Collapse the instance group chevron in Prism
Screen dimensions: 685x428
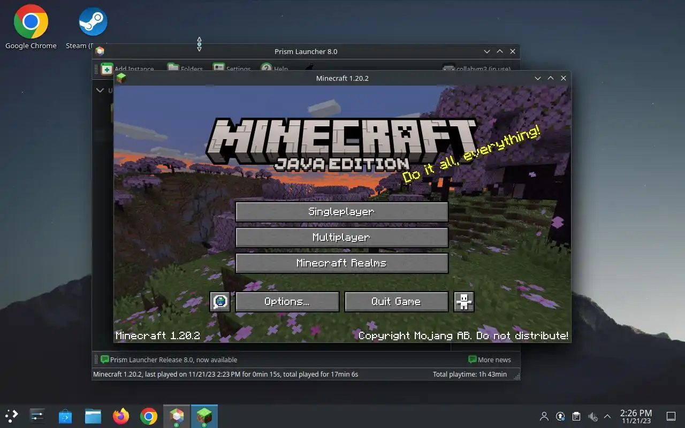point(100,90)
